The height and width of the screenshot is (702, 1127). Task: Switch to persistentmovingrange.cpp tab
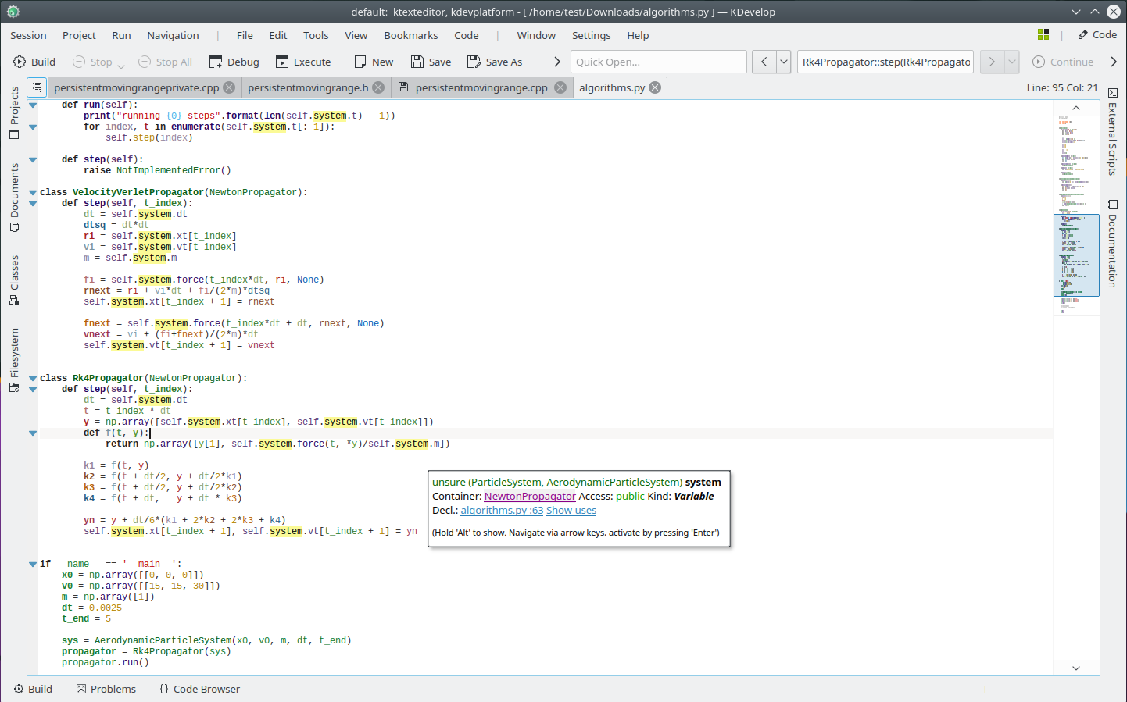(481, 87)
